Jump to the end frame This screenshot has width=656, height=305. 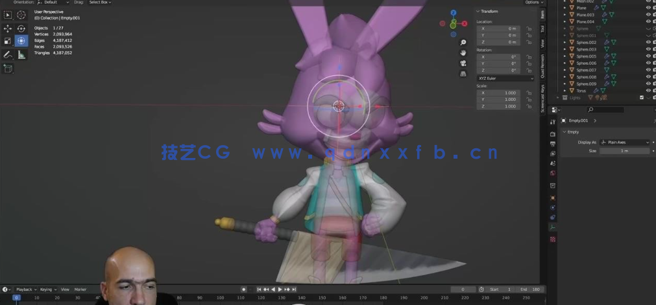pos(294,289)
